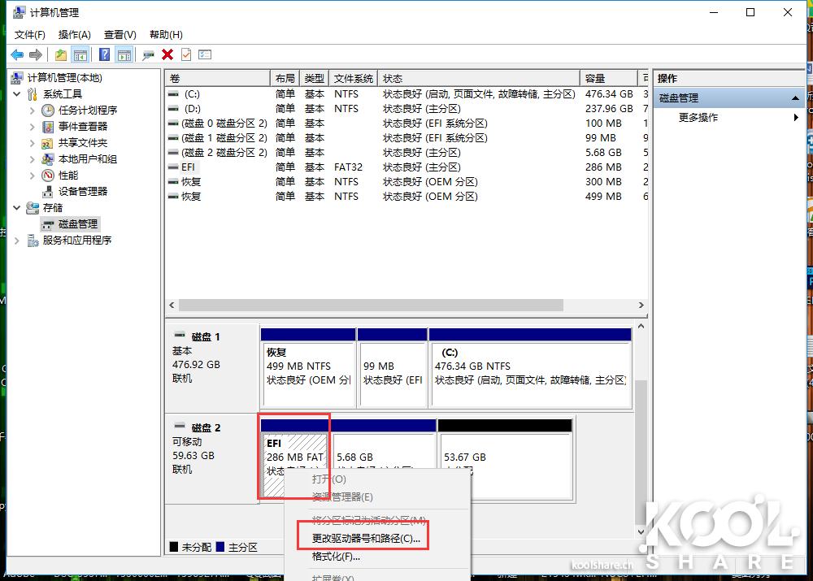
Task: Select 磁盘管理 in the sidebar tree
Action: 77,223
